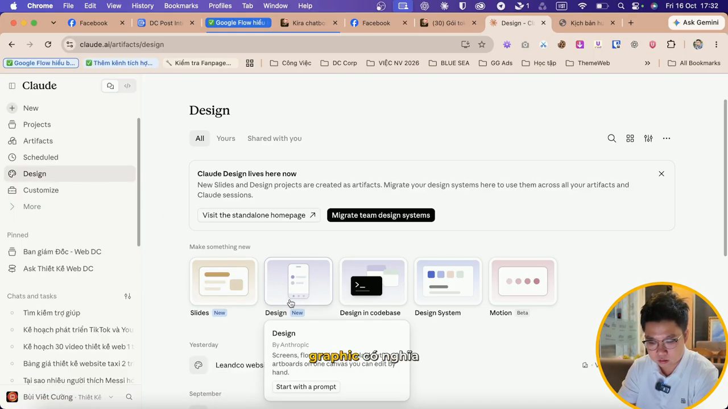
Task: Choose the Design System thumbnail
Action: [x=448, y=282]
